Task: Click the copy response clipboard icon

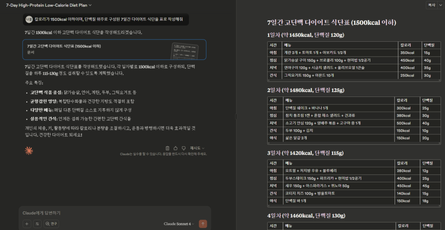Action: tap(168, 148)
